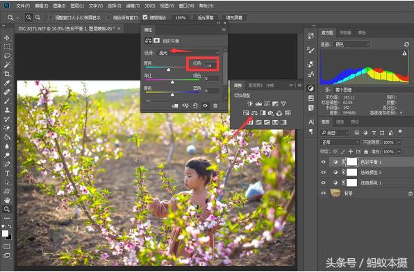Toggle adjustment visibility eye in Properties panel
Image resolution: width=414 pixels, height=272 pixels.
[x=205, y=105]
